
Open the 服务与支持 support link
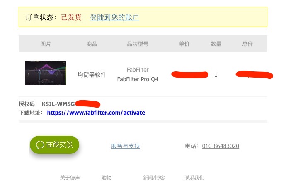point(126,146)
